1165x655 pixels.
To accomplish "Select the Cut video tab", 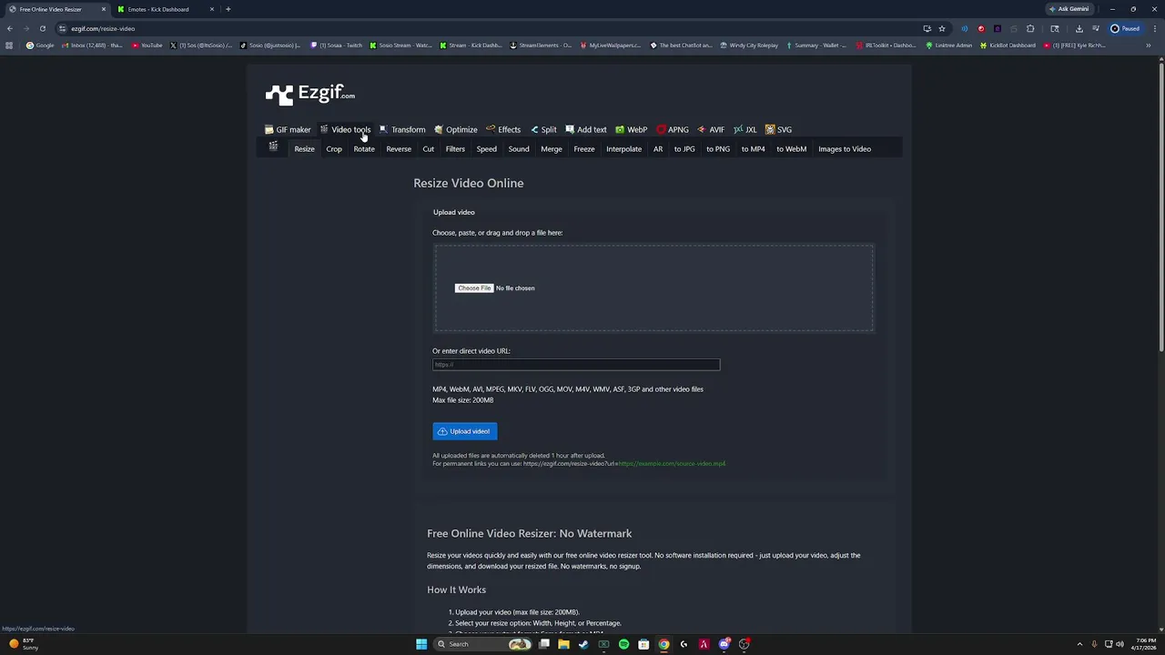I will tap(428, 149).
